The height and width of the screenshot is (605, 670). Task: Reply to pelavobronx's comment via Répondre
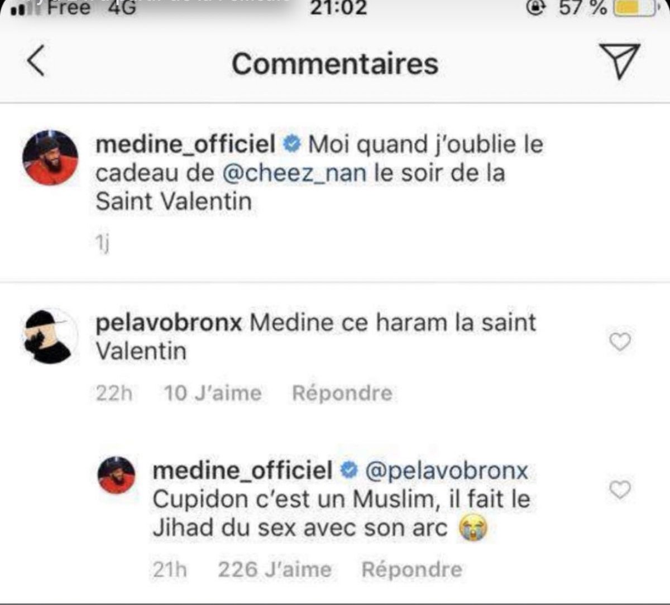[342, 393]
